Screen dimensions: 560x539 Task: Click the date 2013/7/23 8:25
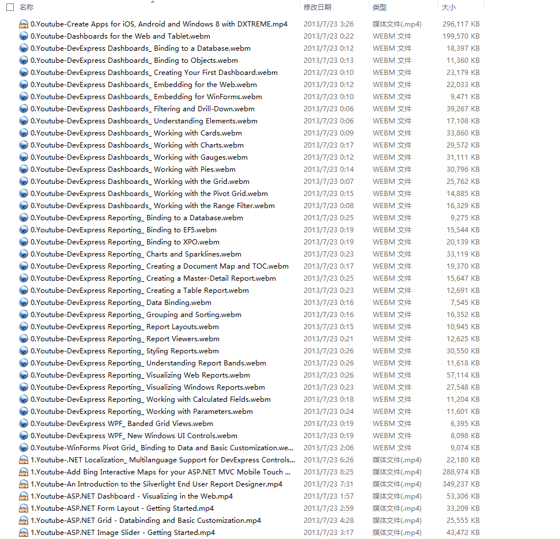click(328, 472)
